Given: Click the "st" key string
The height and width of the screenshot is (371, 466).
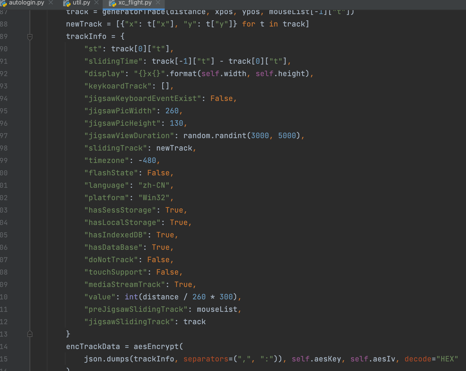Looking at the screenshot, I should (x=93, y=49).
